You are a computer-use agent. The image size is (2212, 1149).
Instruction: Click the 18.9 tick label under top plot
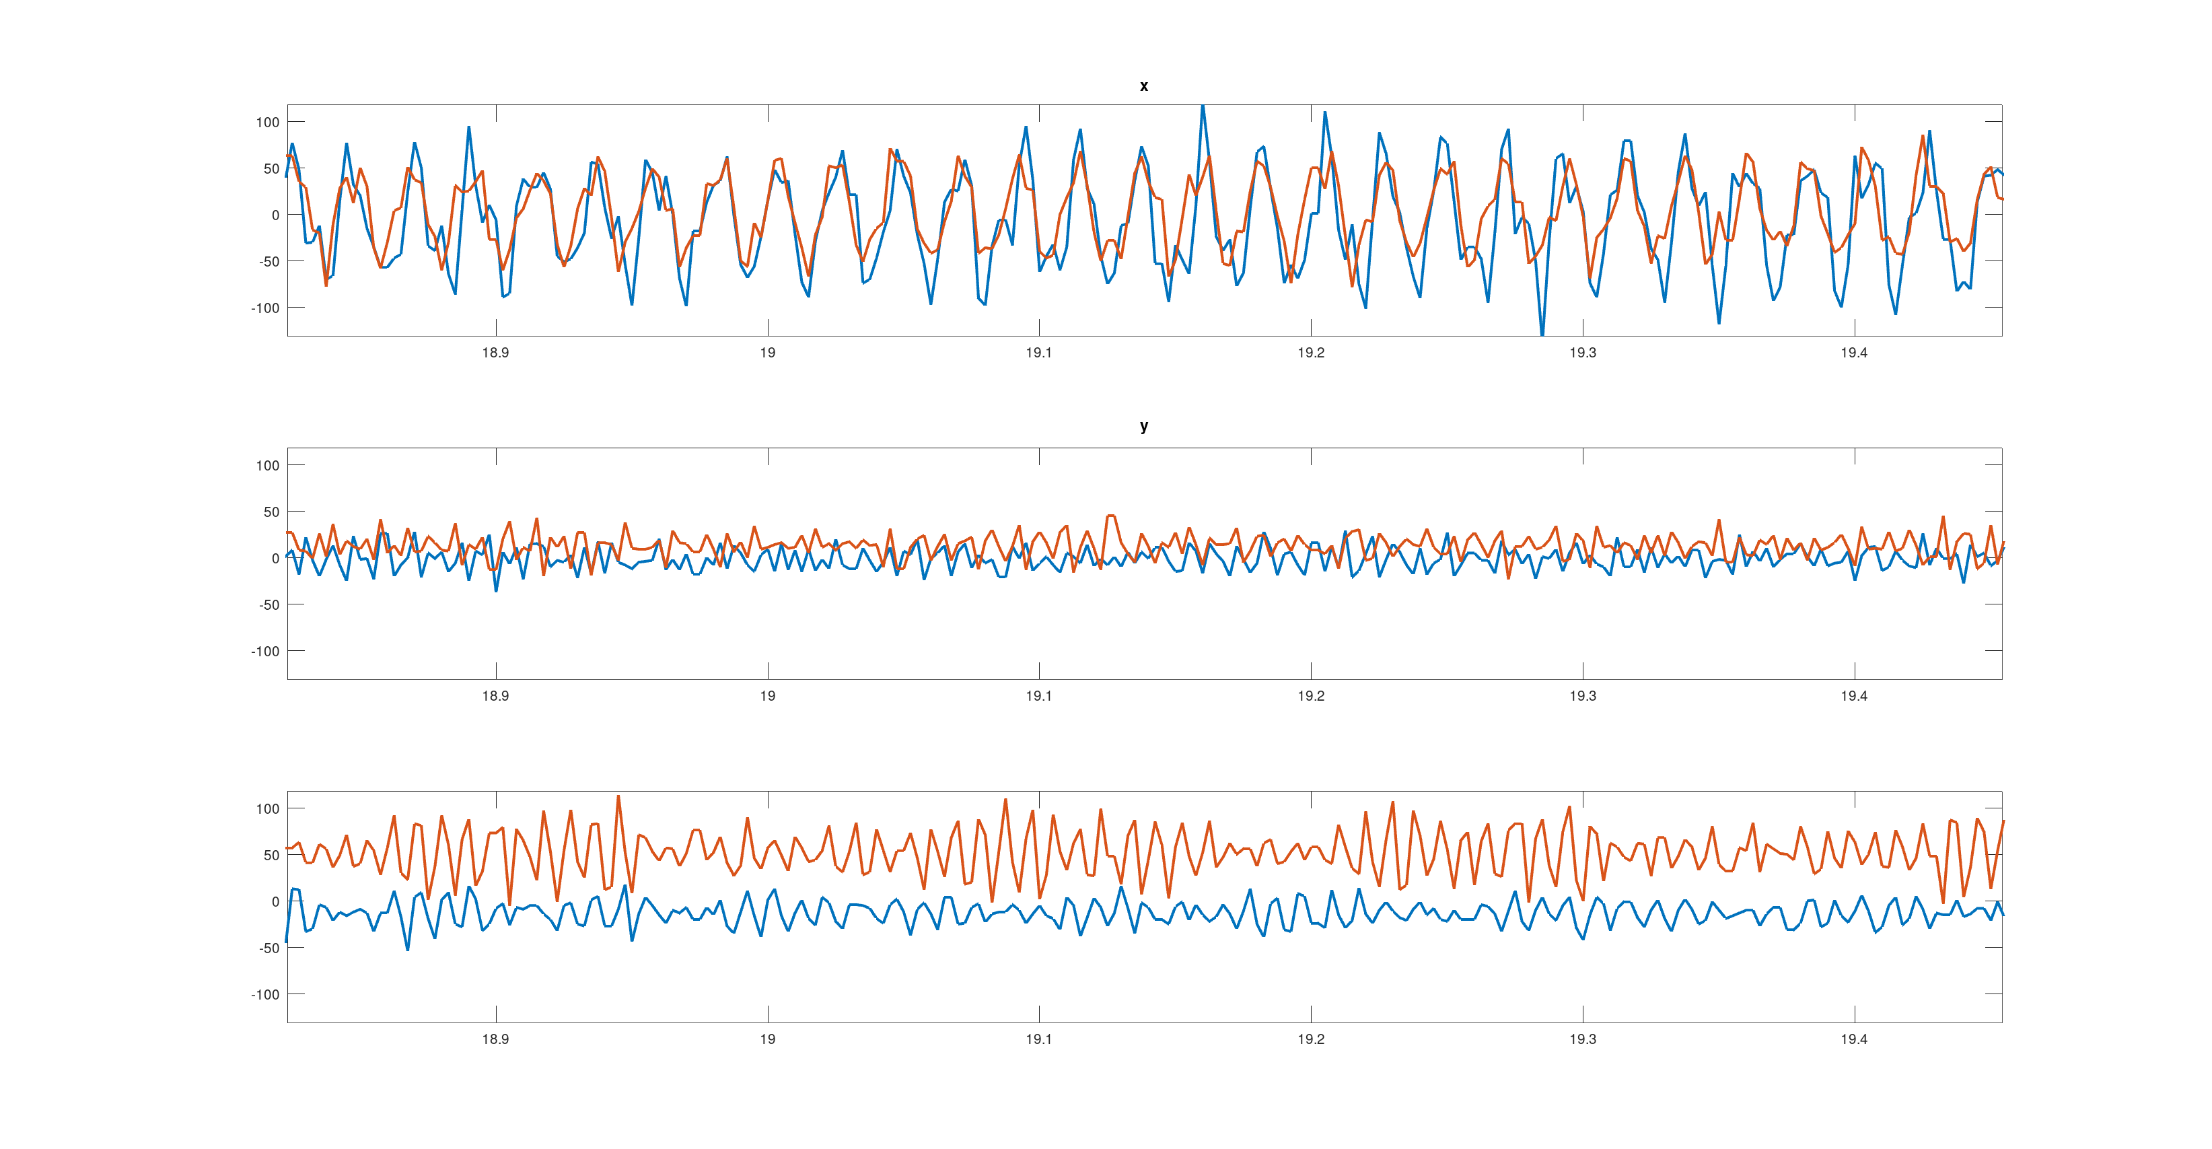coord(495,353)
